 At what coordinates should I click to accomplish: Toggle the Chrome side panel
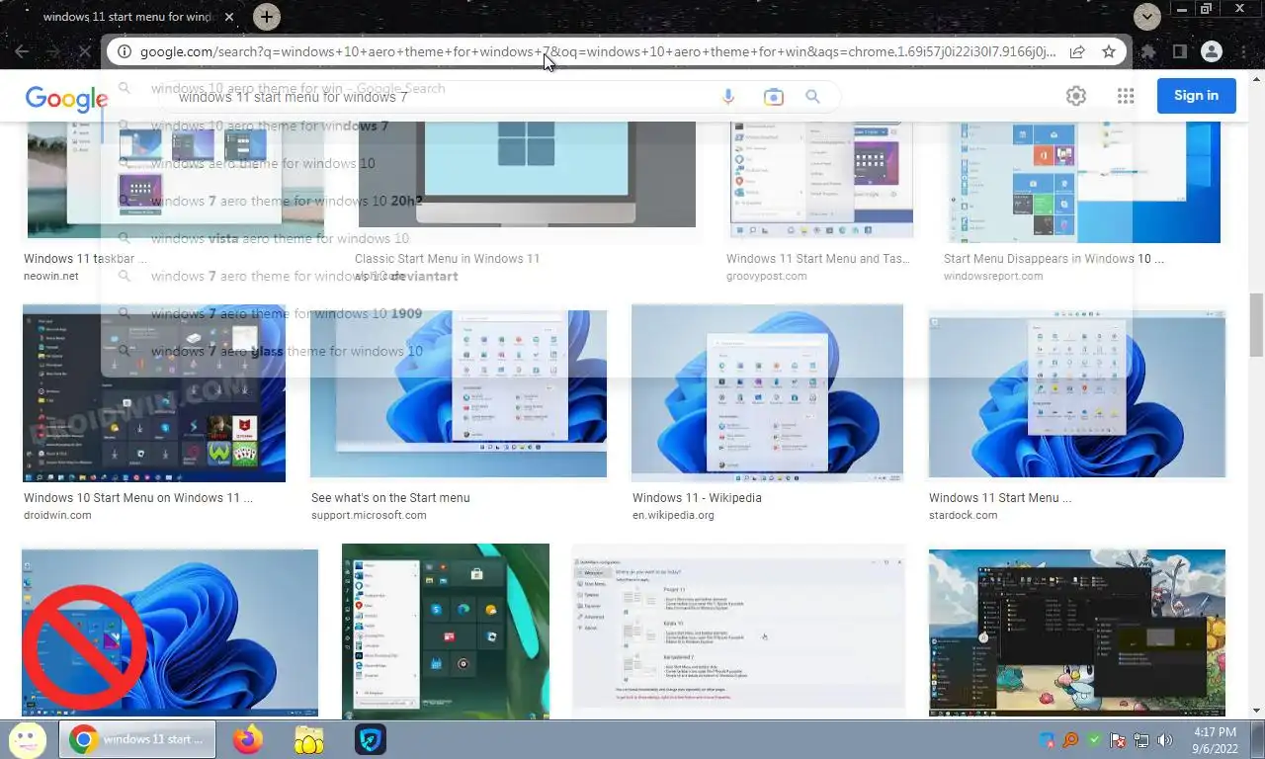(1180, 51)
